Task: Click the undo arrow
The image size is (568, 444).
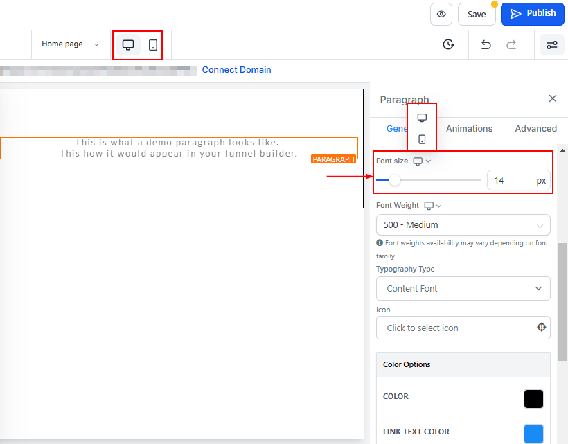Action: 486,45
